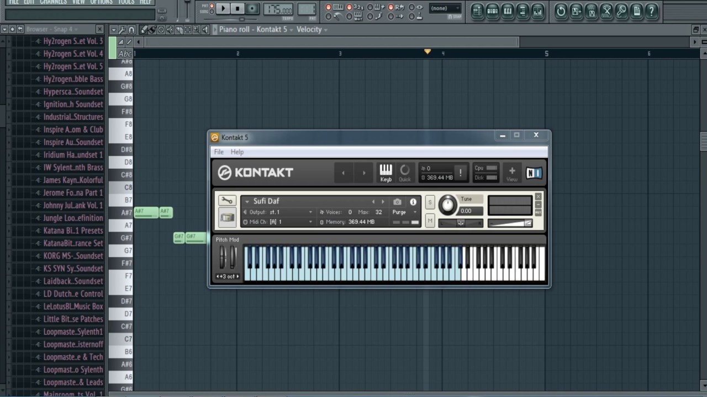Open the Velocity event dropdown in piano roll
This screenshot has height=397, width=707.
(x=312, y=30)
